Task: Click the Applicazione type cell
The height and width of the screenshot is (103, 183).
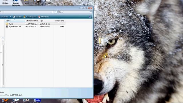Action: point(45,27)
